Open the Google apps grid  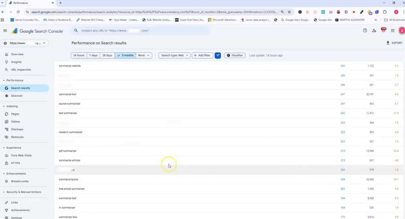click(392, 30)
